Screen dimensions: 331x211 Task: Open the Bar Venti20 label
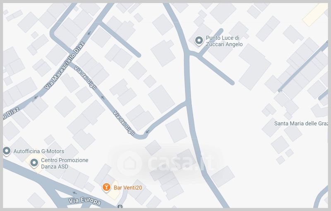128,187
